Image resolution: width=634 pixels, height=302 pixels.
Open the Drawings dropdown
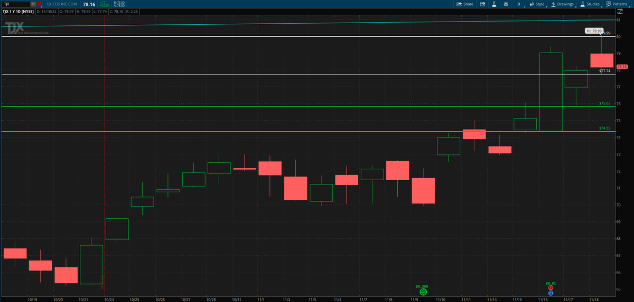click(x=563, y=4)
